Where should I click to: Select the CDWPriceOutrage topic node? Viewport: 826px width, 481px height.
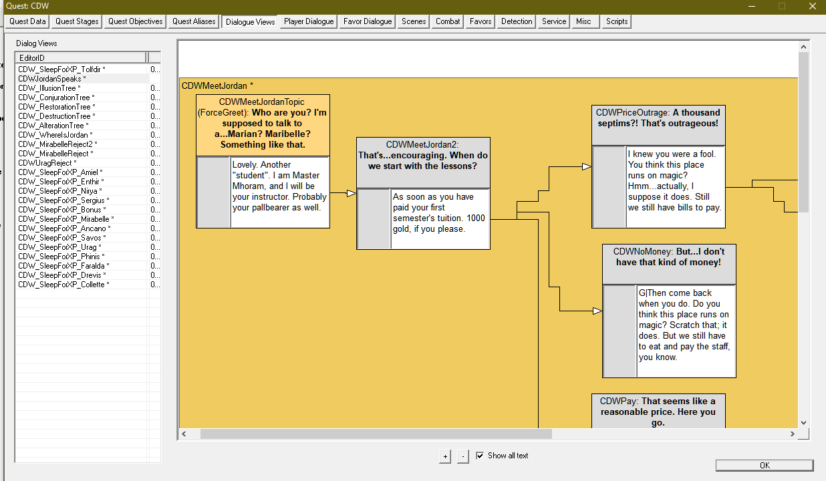tap(658, 125)
